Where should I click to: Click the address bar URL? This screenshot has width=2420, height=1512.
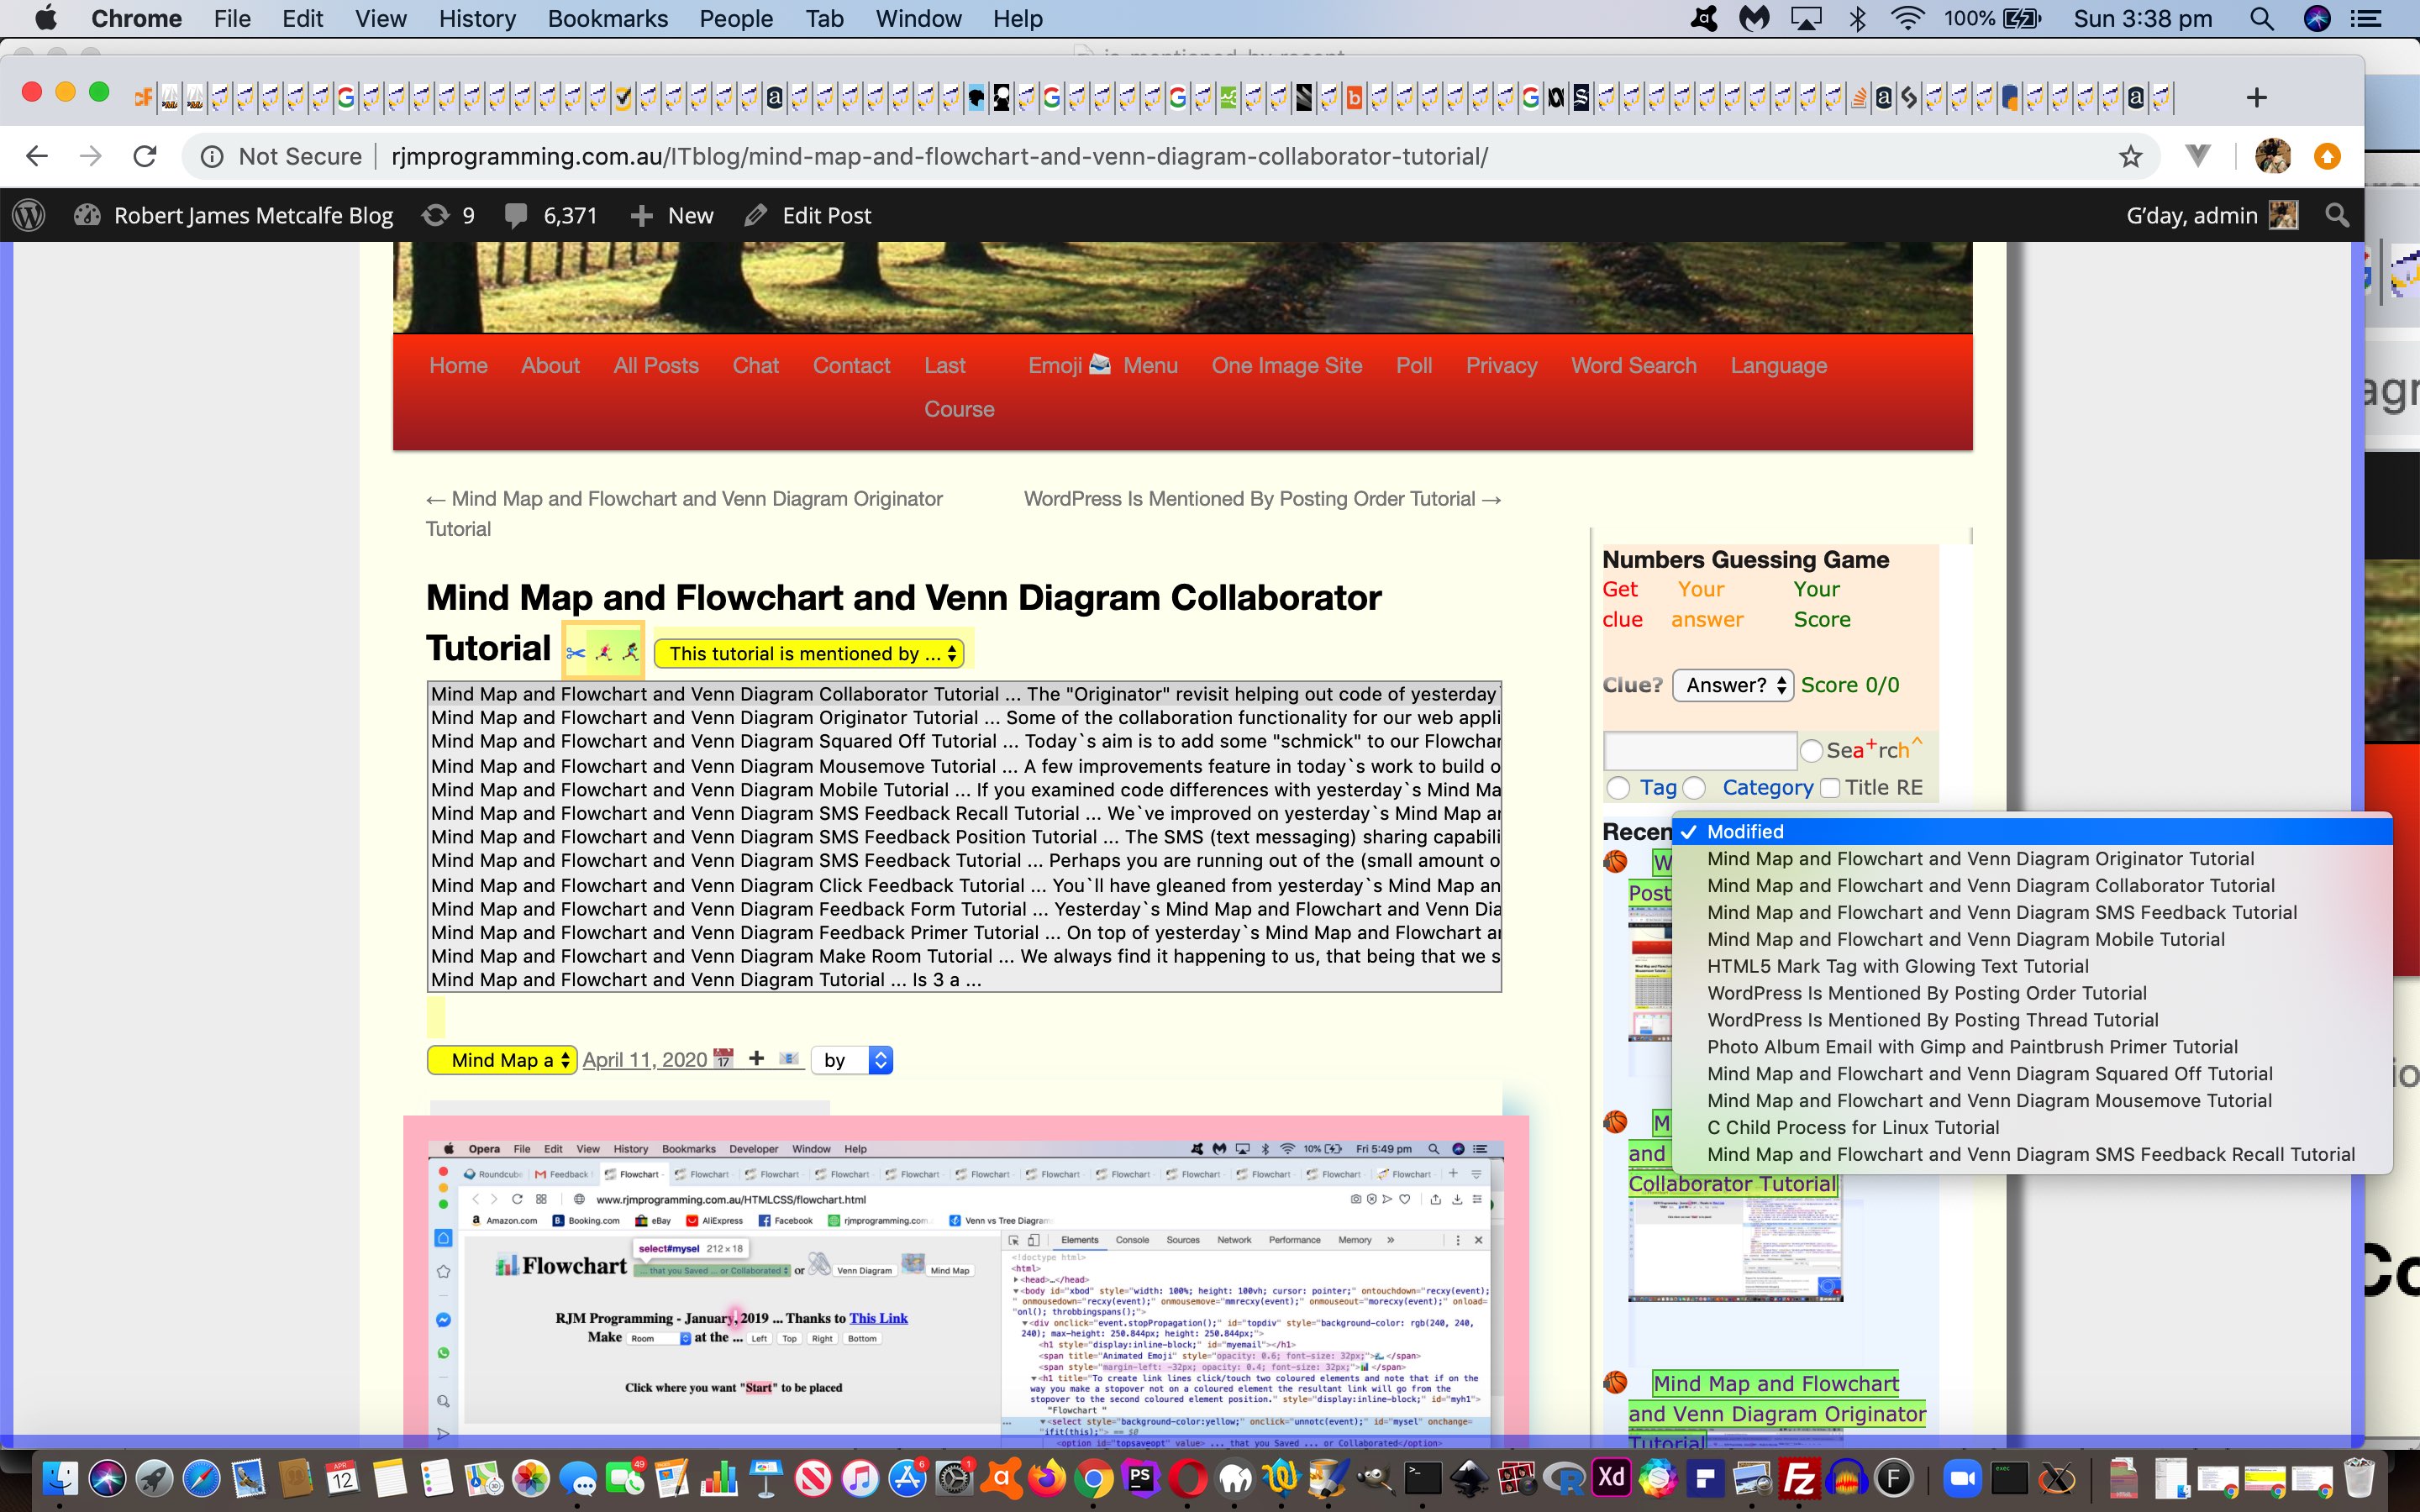pos(939,156)
